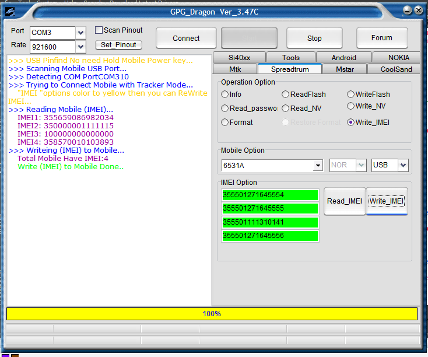Click IMEI field 355501271645556
Image resolution: width=428 pixels, height=357 pixels.
coord(270,236)
